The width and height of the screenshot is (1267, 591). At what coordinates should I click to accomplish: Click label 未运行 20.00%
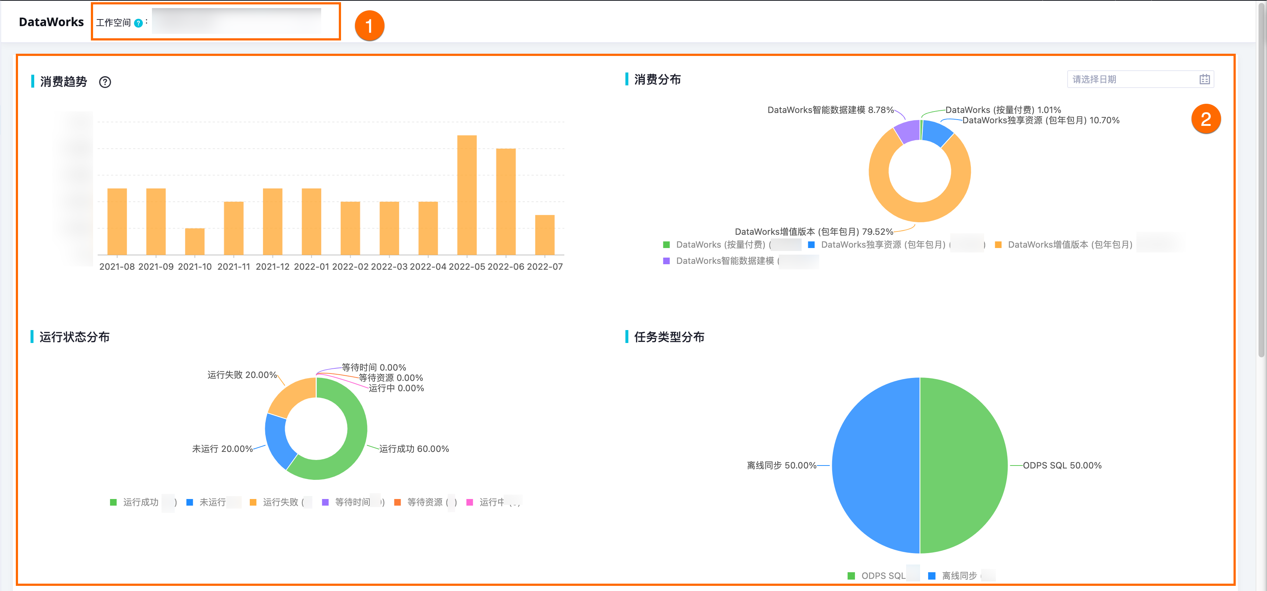click(x=222, y=449)
